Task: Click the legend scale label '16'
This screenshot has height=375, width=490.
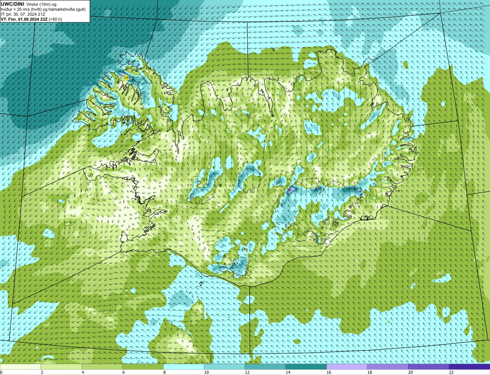Action: tap(329, 372)
